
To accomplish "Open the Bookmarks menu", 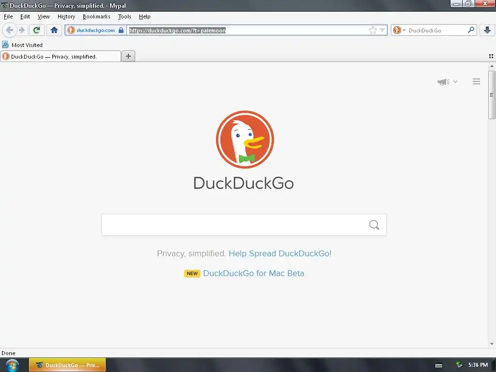I will 96,16.
